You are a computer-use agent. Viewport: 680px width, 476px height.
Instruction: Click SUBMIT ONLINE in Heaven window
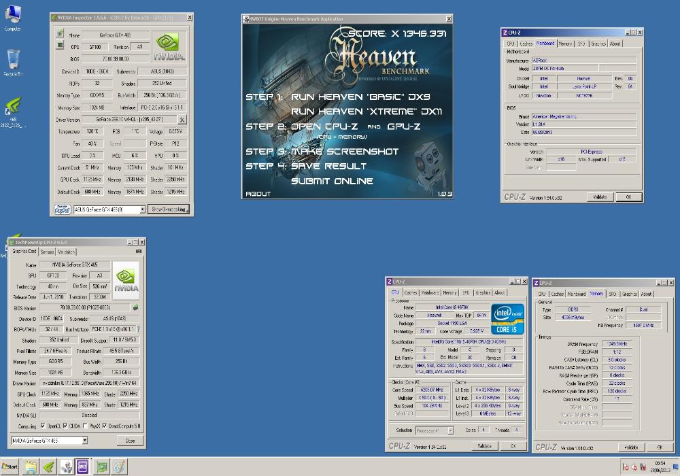coord(332,181)
